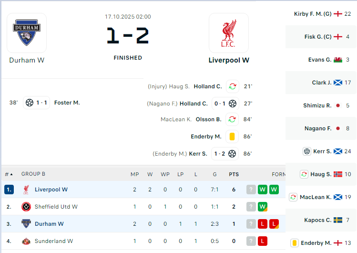Image resolution: width=357 pixels, height=253 pixels.
Task: Click the FORM column header
Action: (278, 174)
